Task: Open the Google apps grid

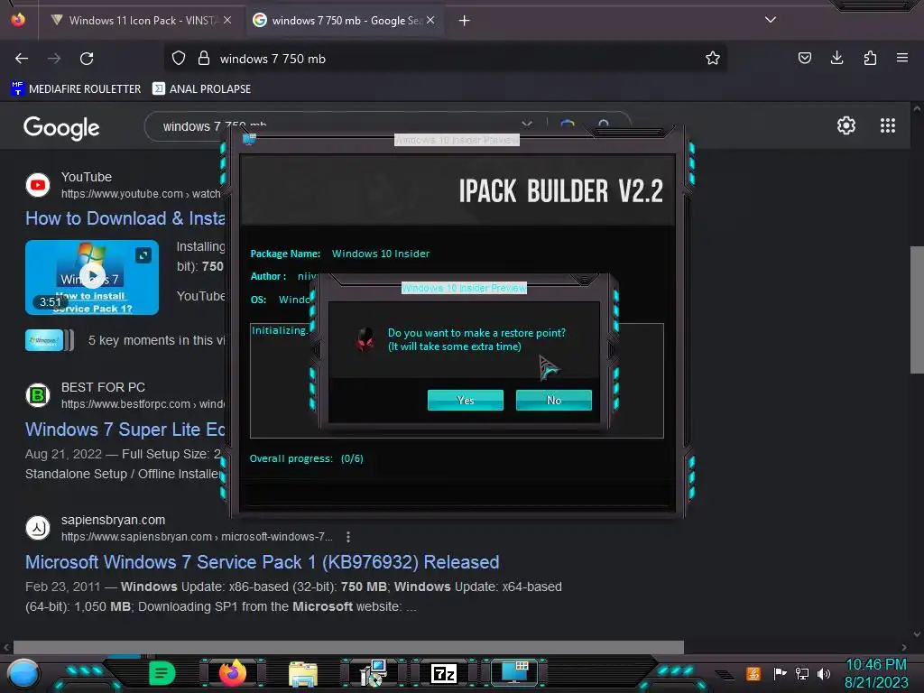Action: (888, 125)
